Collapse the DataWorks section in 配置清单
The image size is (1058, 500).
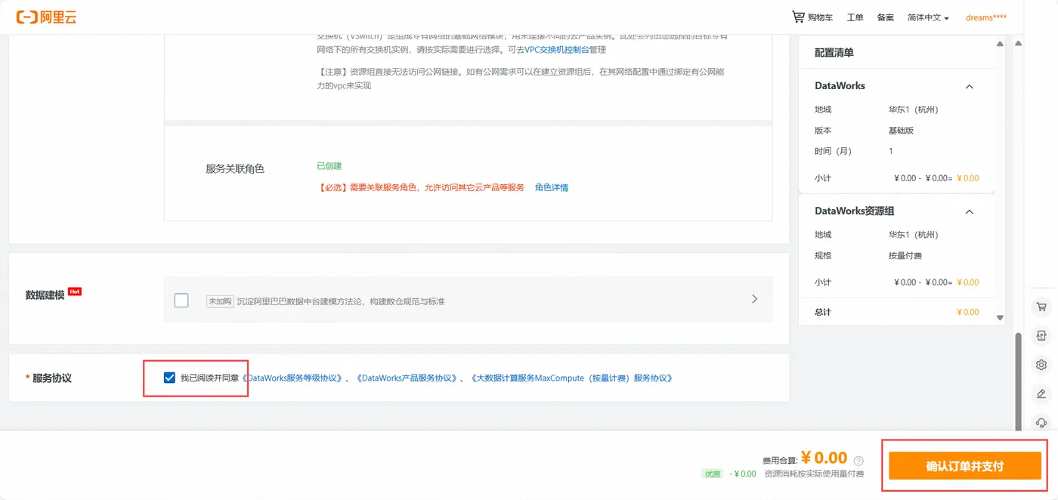pyautogui.click(x=969, y=86)
